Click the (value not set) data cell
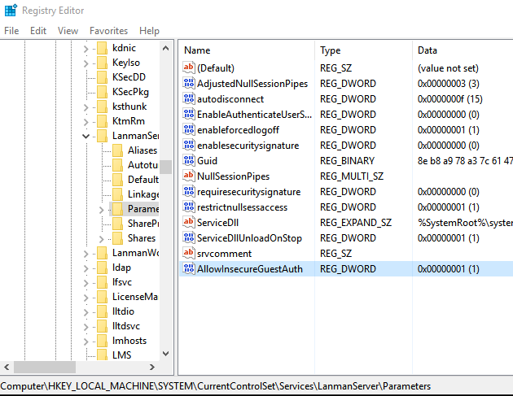 448,68
